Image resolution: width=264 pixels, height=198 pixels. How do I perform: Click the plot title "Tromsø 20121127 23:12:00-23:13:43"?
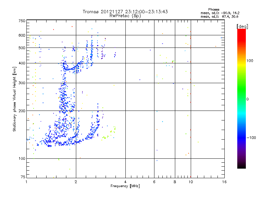(x=125, y=12)
